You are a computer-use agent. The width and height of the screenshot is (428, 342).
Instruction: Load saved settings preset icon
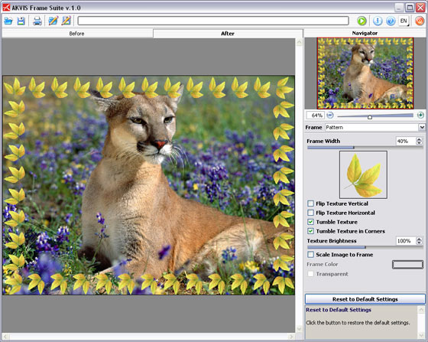53,21
